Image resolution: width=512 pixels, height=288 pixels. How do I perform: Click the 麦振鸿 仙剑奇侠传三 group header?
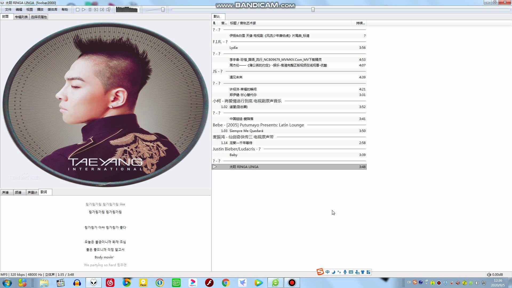pyautogui.click(x=289, y=137)
